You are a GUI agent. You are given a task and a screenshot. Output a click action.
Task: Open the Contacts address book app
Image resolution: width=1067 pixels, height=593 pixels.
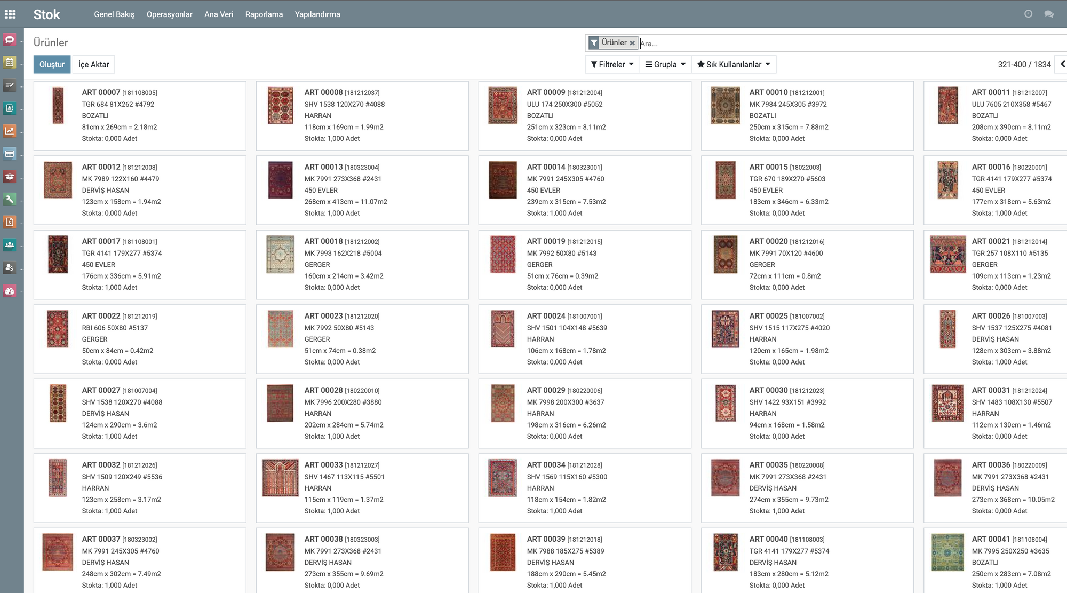tap(10, 108)
